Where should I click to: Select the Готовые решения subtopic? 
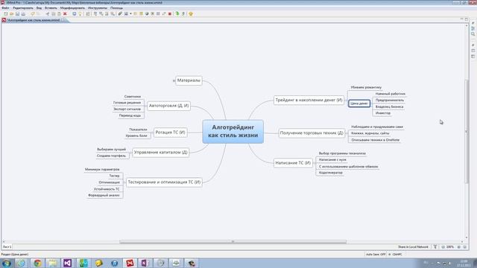click(127, 103)
